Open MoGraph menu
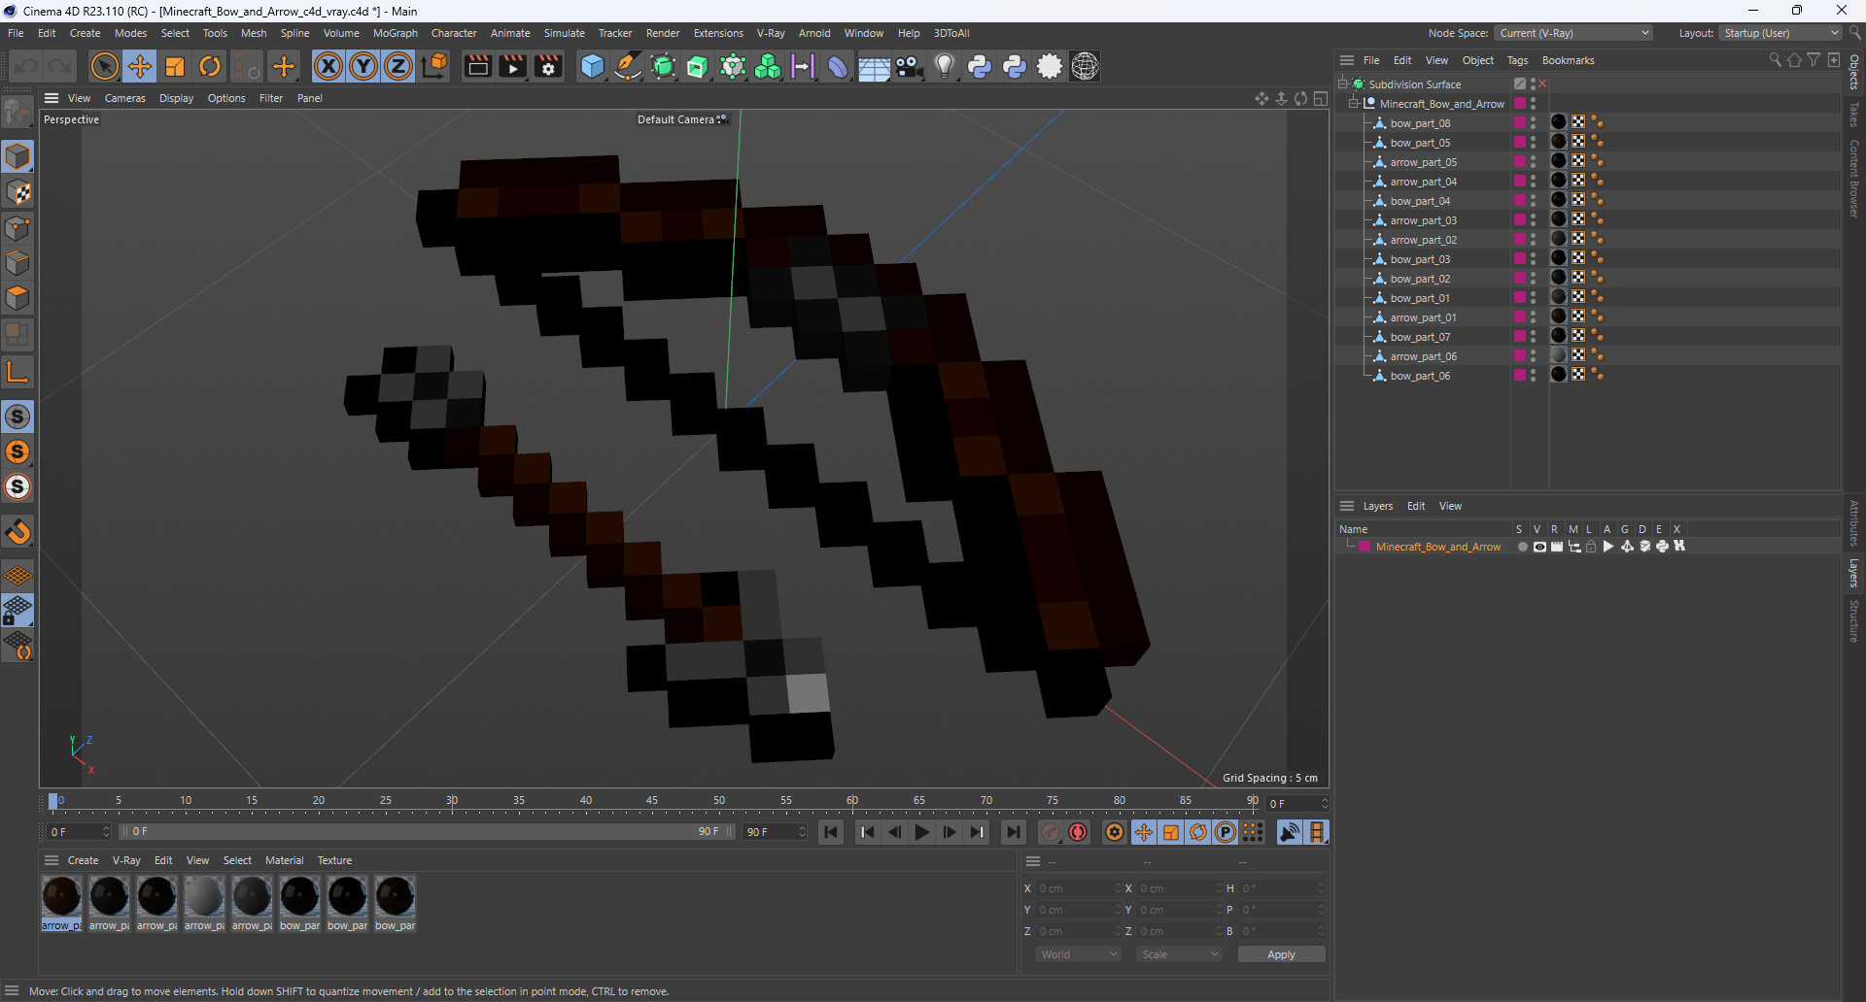 (x=395, y=33)
